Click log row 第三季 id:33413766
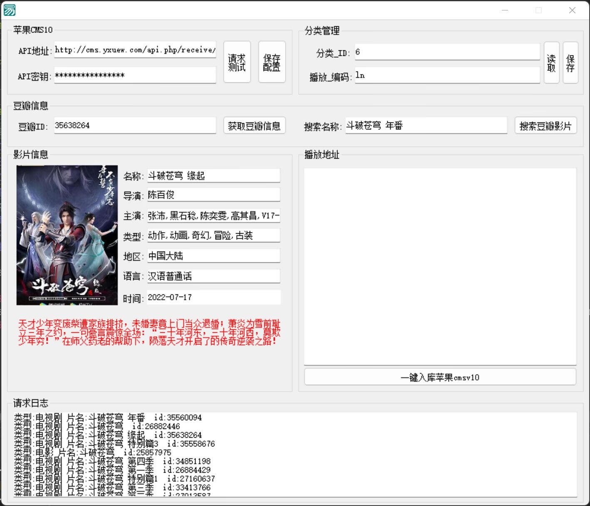Image resolution: width=590 pixels, height=506 pixels. pyautogui.click(x=112, y=487)
